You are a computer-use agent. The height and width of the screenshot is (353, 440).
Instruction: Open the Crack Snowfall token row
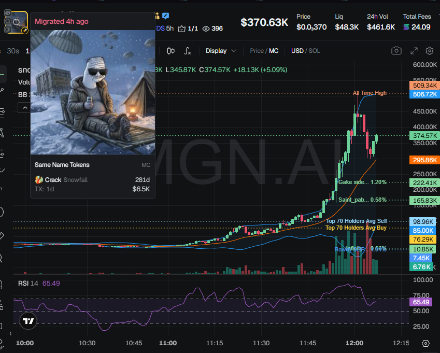tap(93, 184)
